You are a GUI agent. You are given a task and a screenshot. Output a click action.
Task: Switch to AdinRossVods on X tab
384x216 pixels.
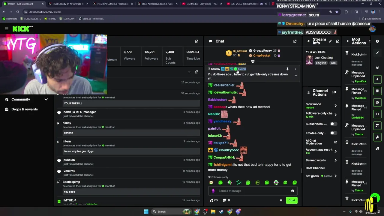[x=157, y=4]
